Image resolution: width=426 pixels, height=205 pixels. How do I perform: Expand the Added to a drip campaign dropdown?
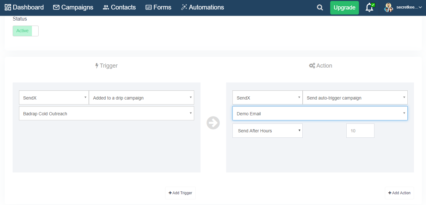[x=141, y=98]
